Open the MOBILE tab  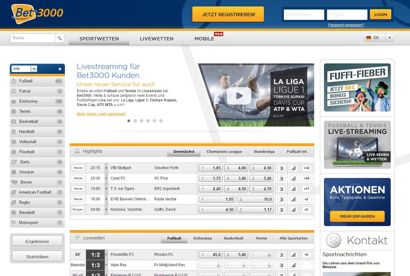tap(204, 39)
